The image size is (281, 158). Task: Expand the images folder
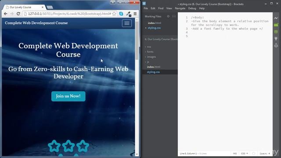click(x=151, y=57)
